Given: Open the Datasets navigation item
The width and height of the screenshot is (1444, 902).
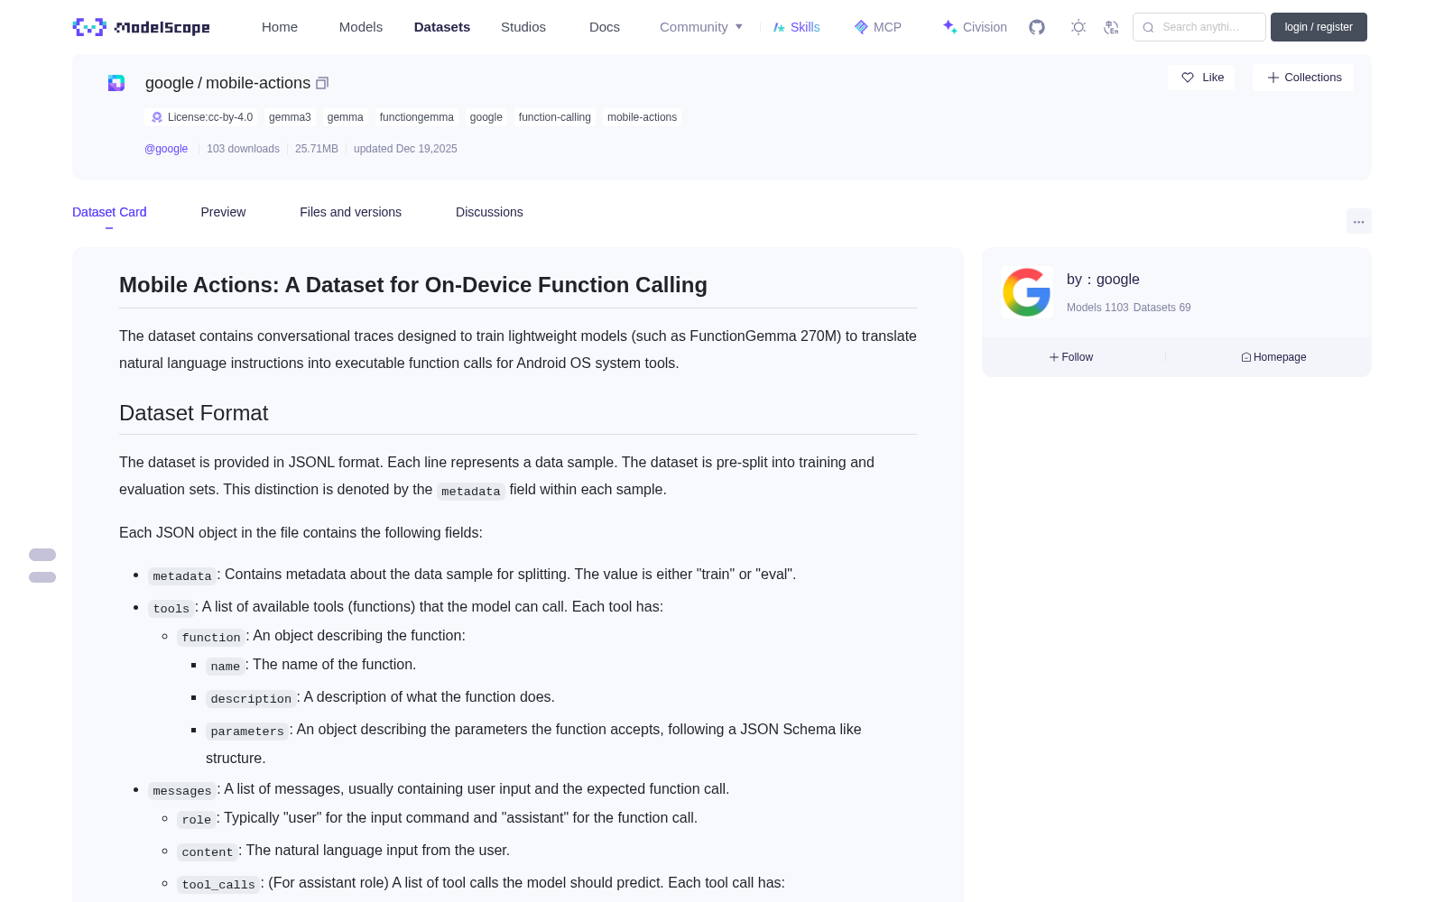Looking at the screenshot, I should pyautogui.click(x=442, y=27).
